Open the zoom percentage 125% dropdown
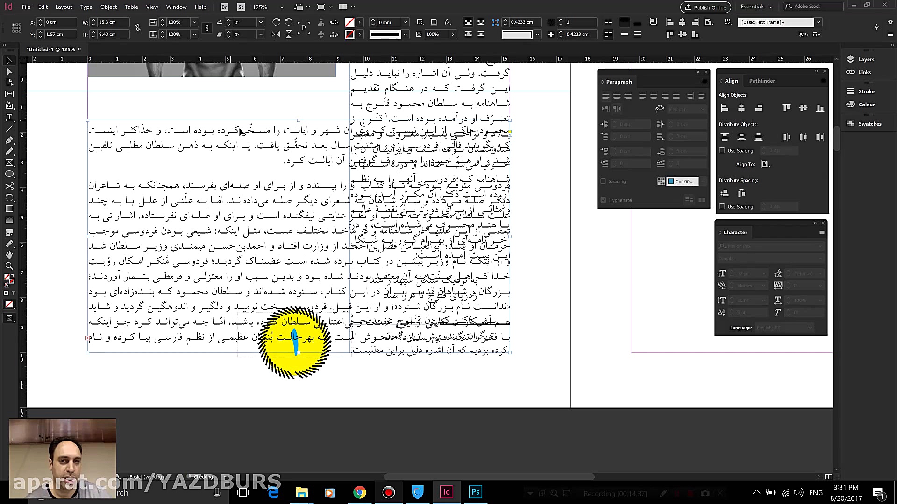The height and width of the screenshot is (504, 897). click(x=281, y=7)
